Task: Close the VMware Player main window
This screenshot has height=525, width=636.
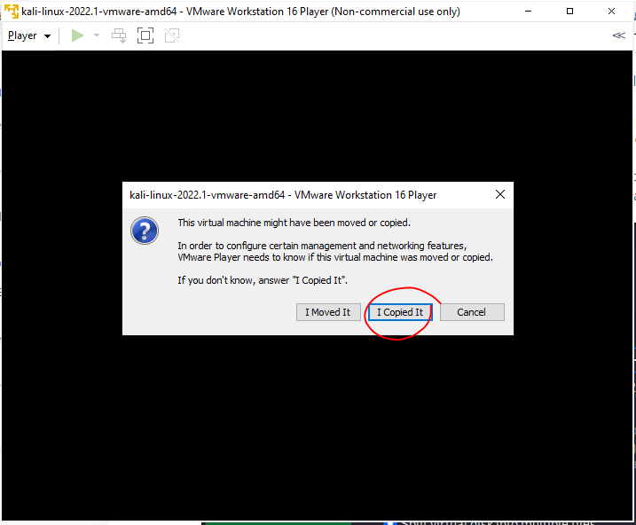Action: point(612,12)
